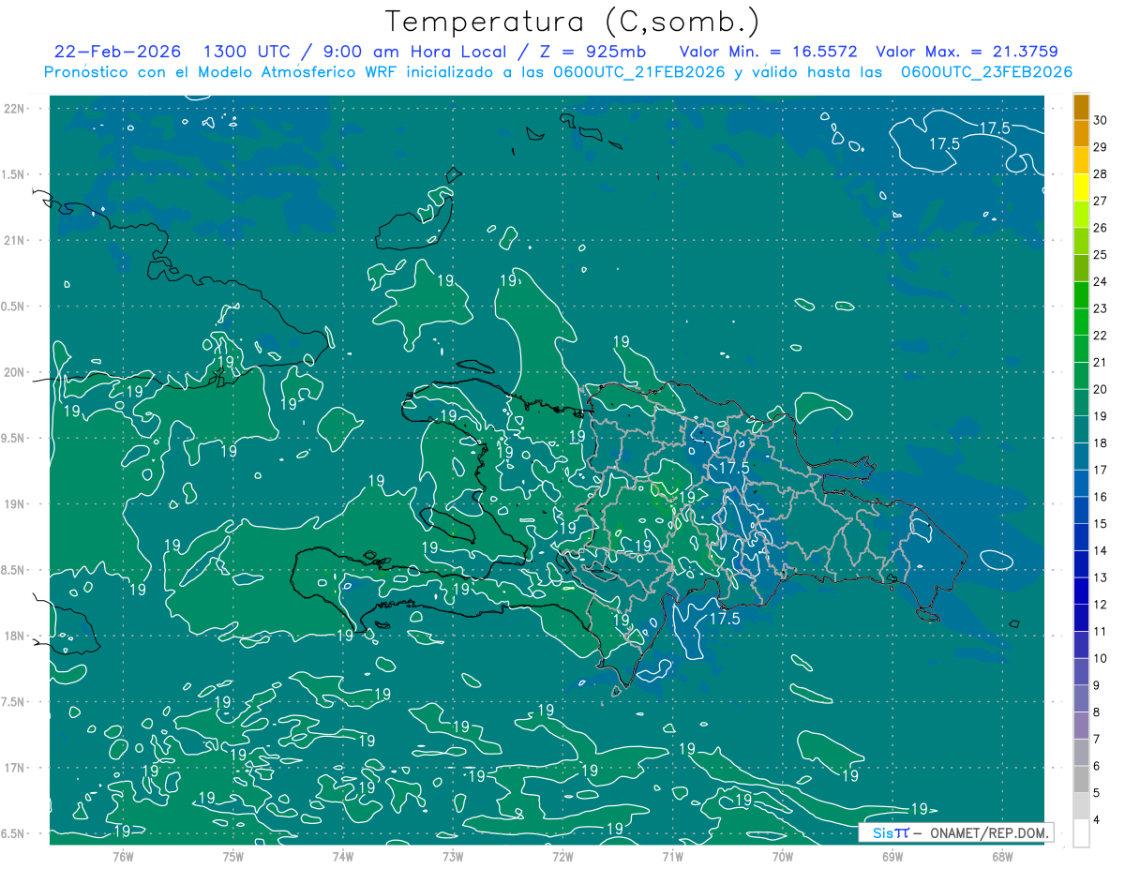Click the "73W" longitude axis label

[x=453, y=856]
